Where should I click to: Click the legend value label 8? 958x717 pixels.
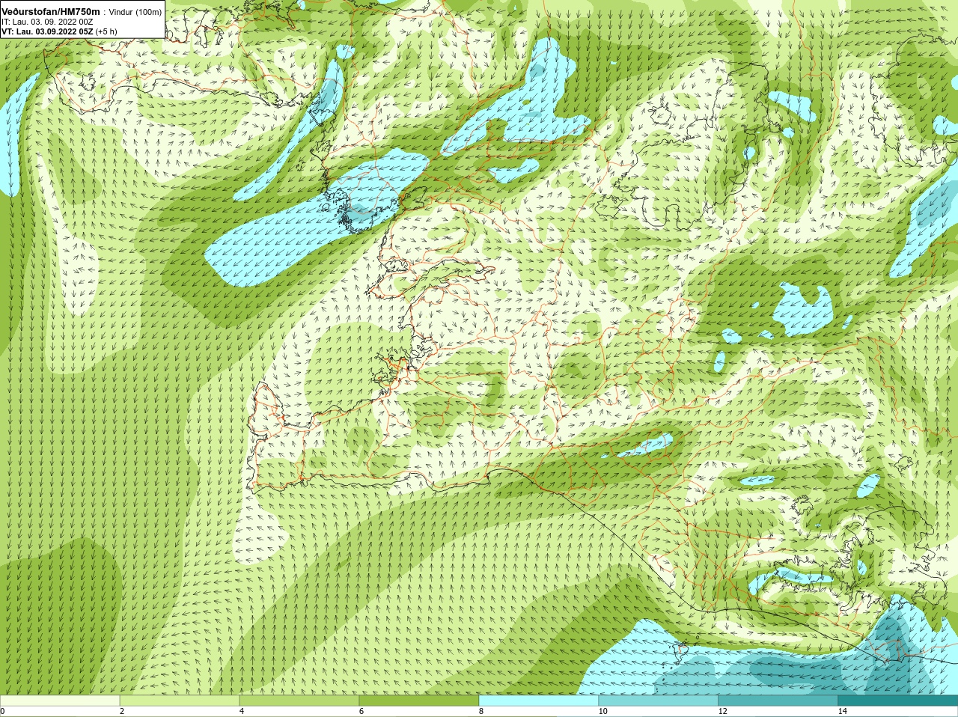coord(481,712)
